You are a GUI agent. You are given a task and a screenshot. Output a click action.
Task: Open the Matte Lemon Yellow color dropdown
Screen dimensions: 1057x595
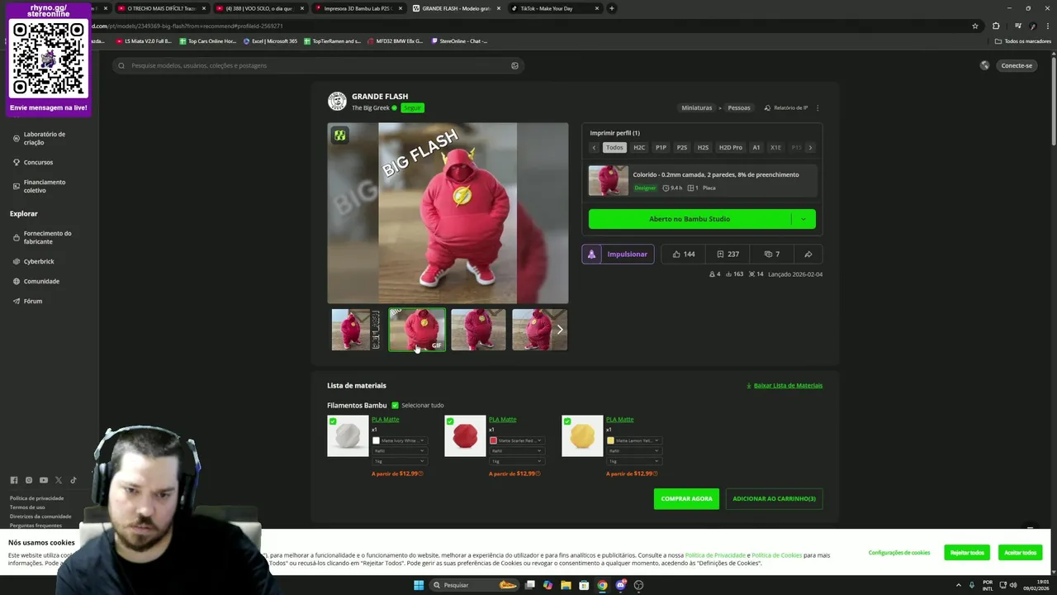point(634,440)
